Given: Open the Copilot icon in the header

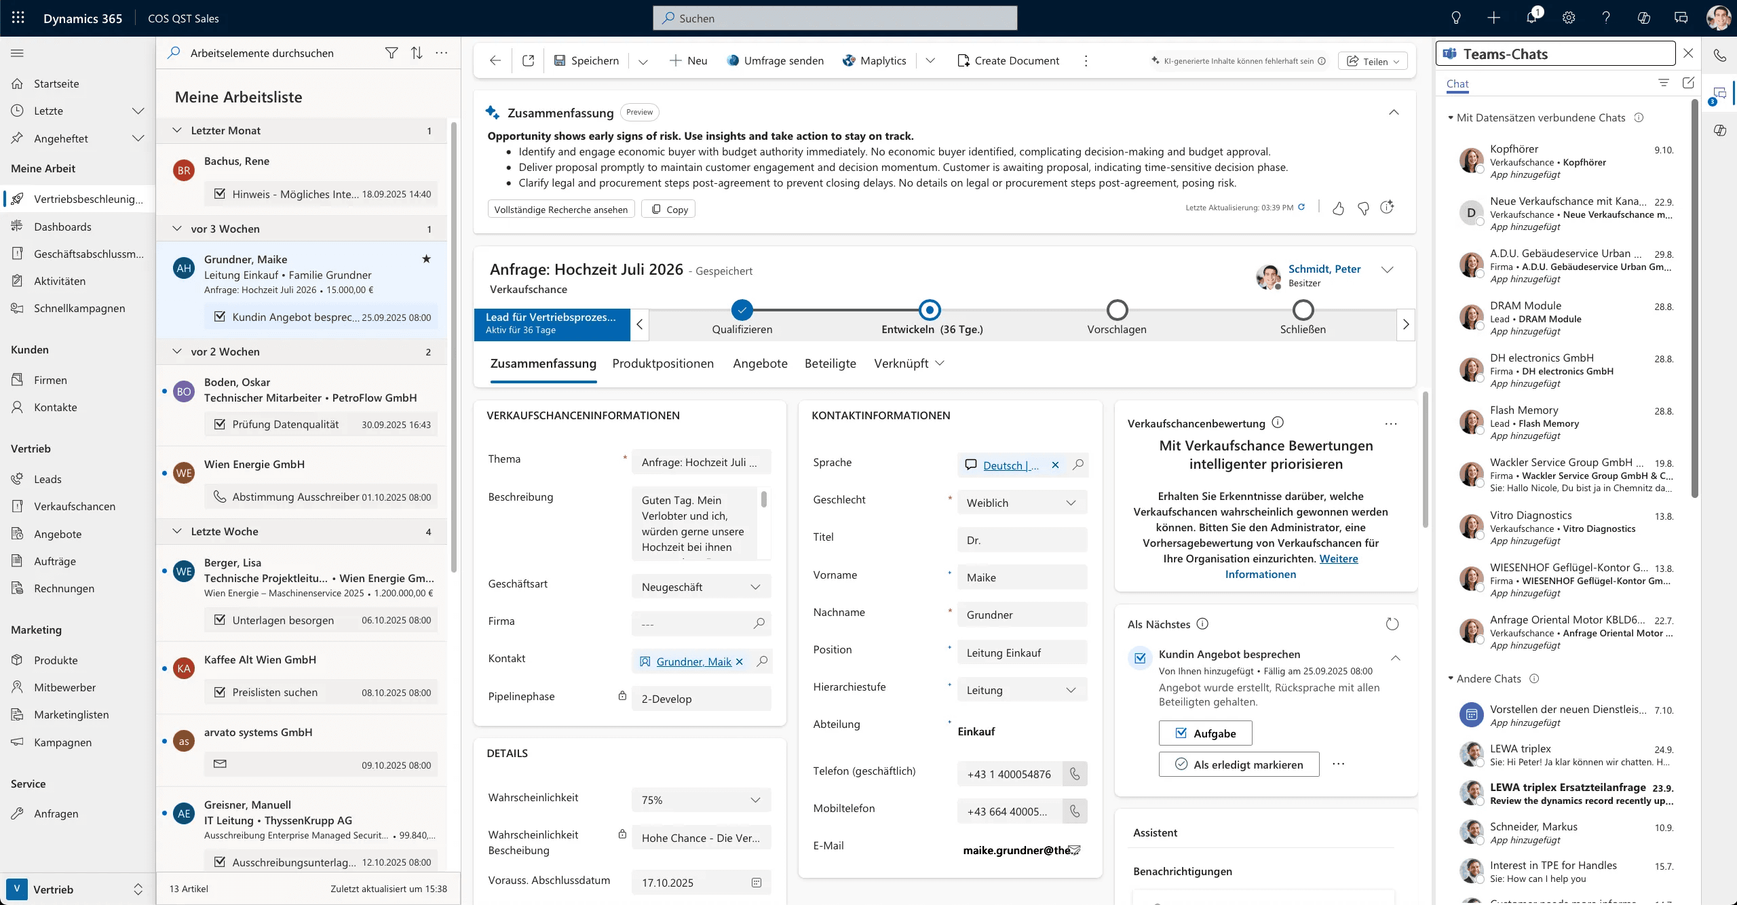Looking at the screenshot, I should [x=1643, y=18].
